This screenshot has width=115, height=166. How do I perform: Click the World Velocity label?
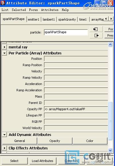(x=32, y=128)
